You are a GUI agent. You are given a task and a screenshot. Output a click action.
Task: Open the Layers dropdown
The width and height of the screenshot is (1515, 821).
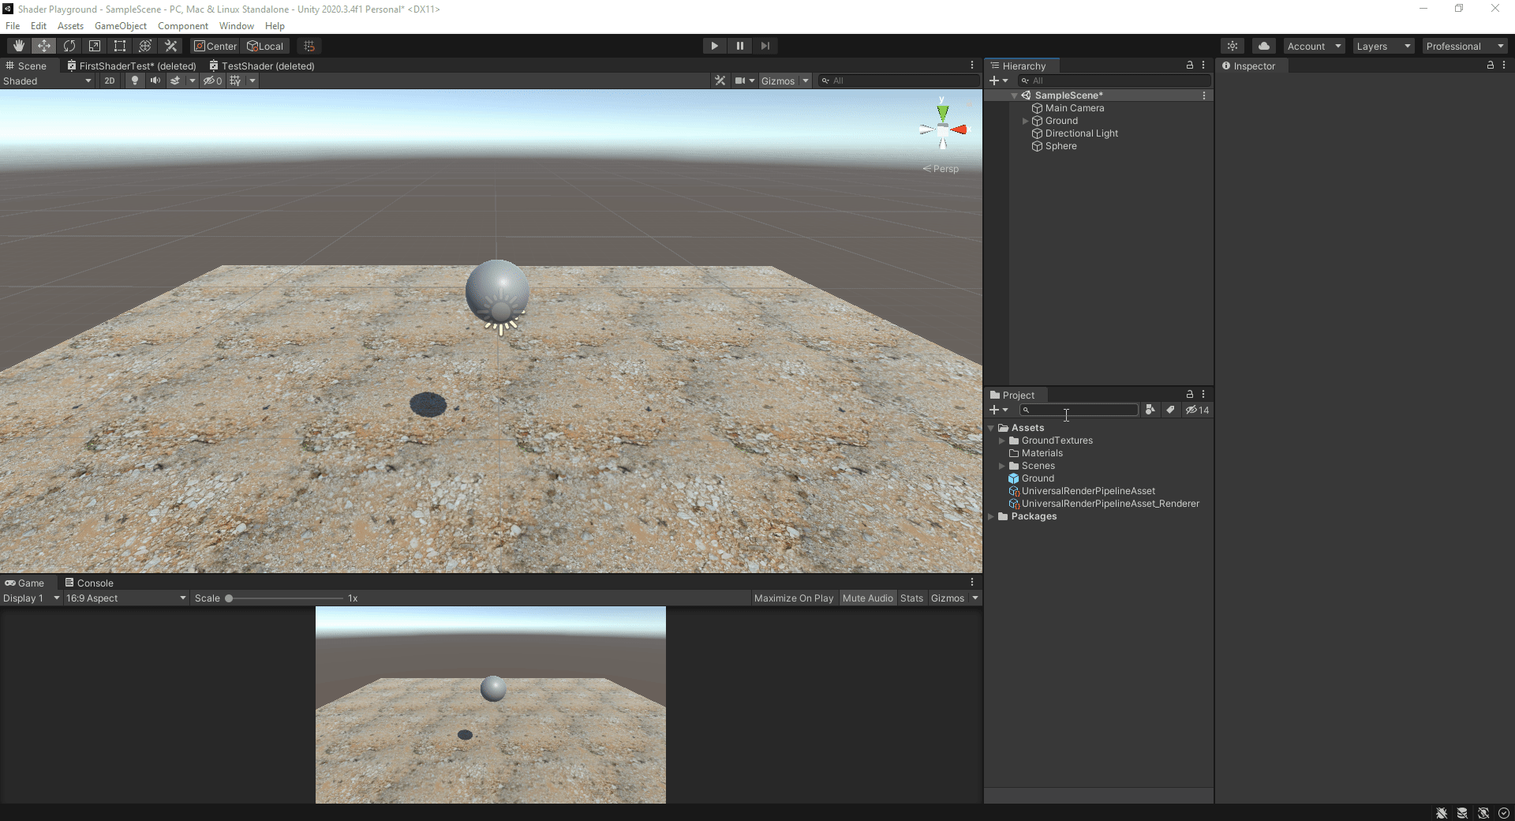tap(1383, 46)
